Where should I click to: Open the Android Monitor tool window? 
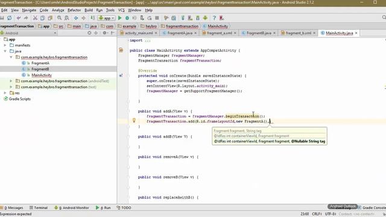click(72, 208)
